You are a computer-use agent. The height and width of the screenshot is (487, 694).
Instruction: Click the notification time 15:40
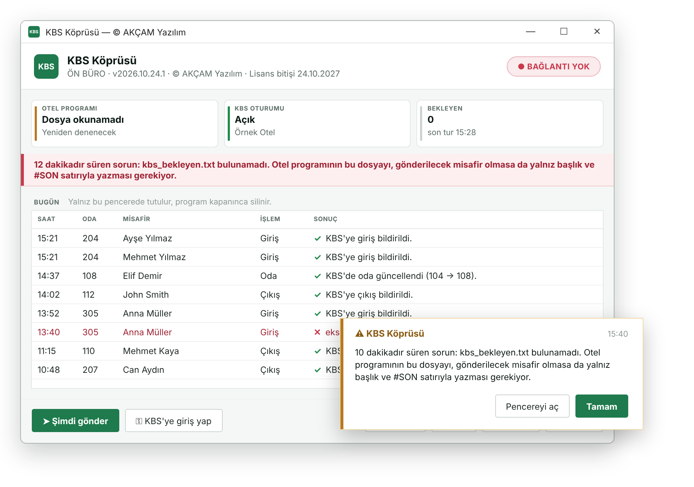click(617, 334)
